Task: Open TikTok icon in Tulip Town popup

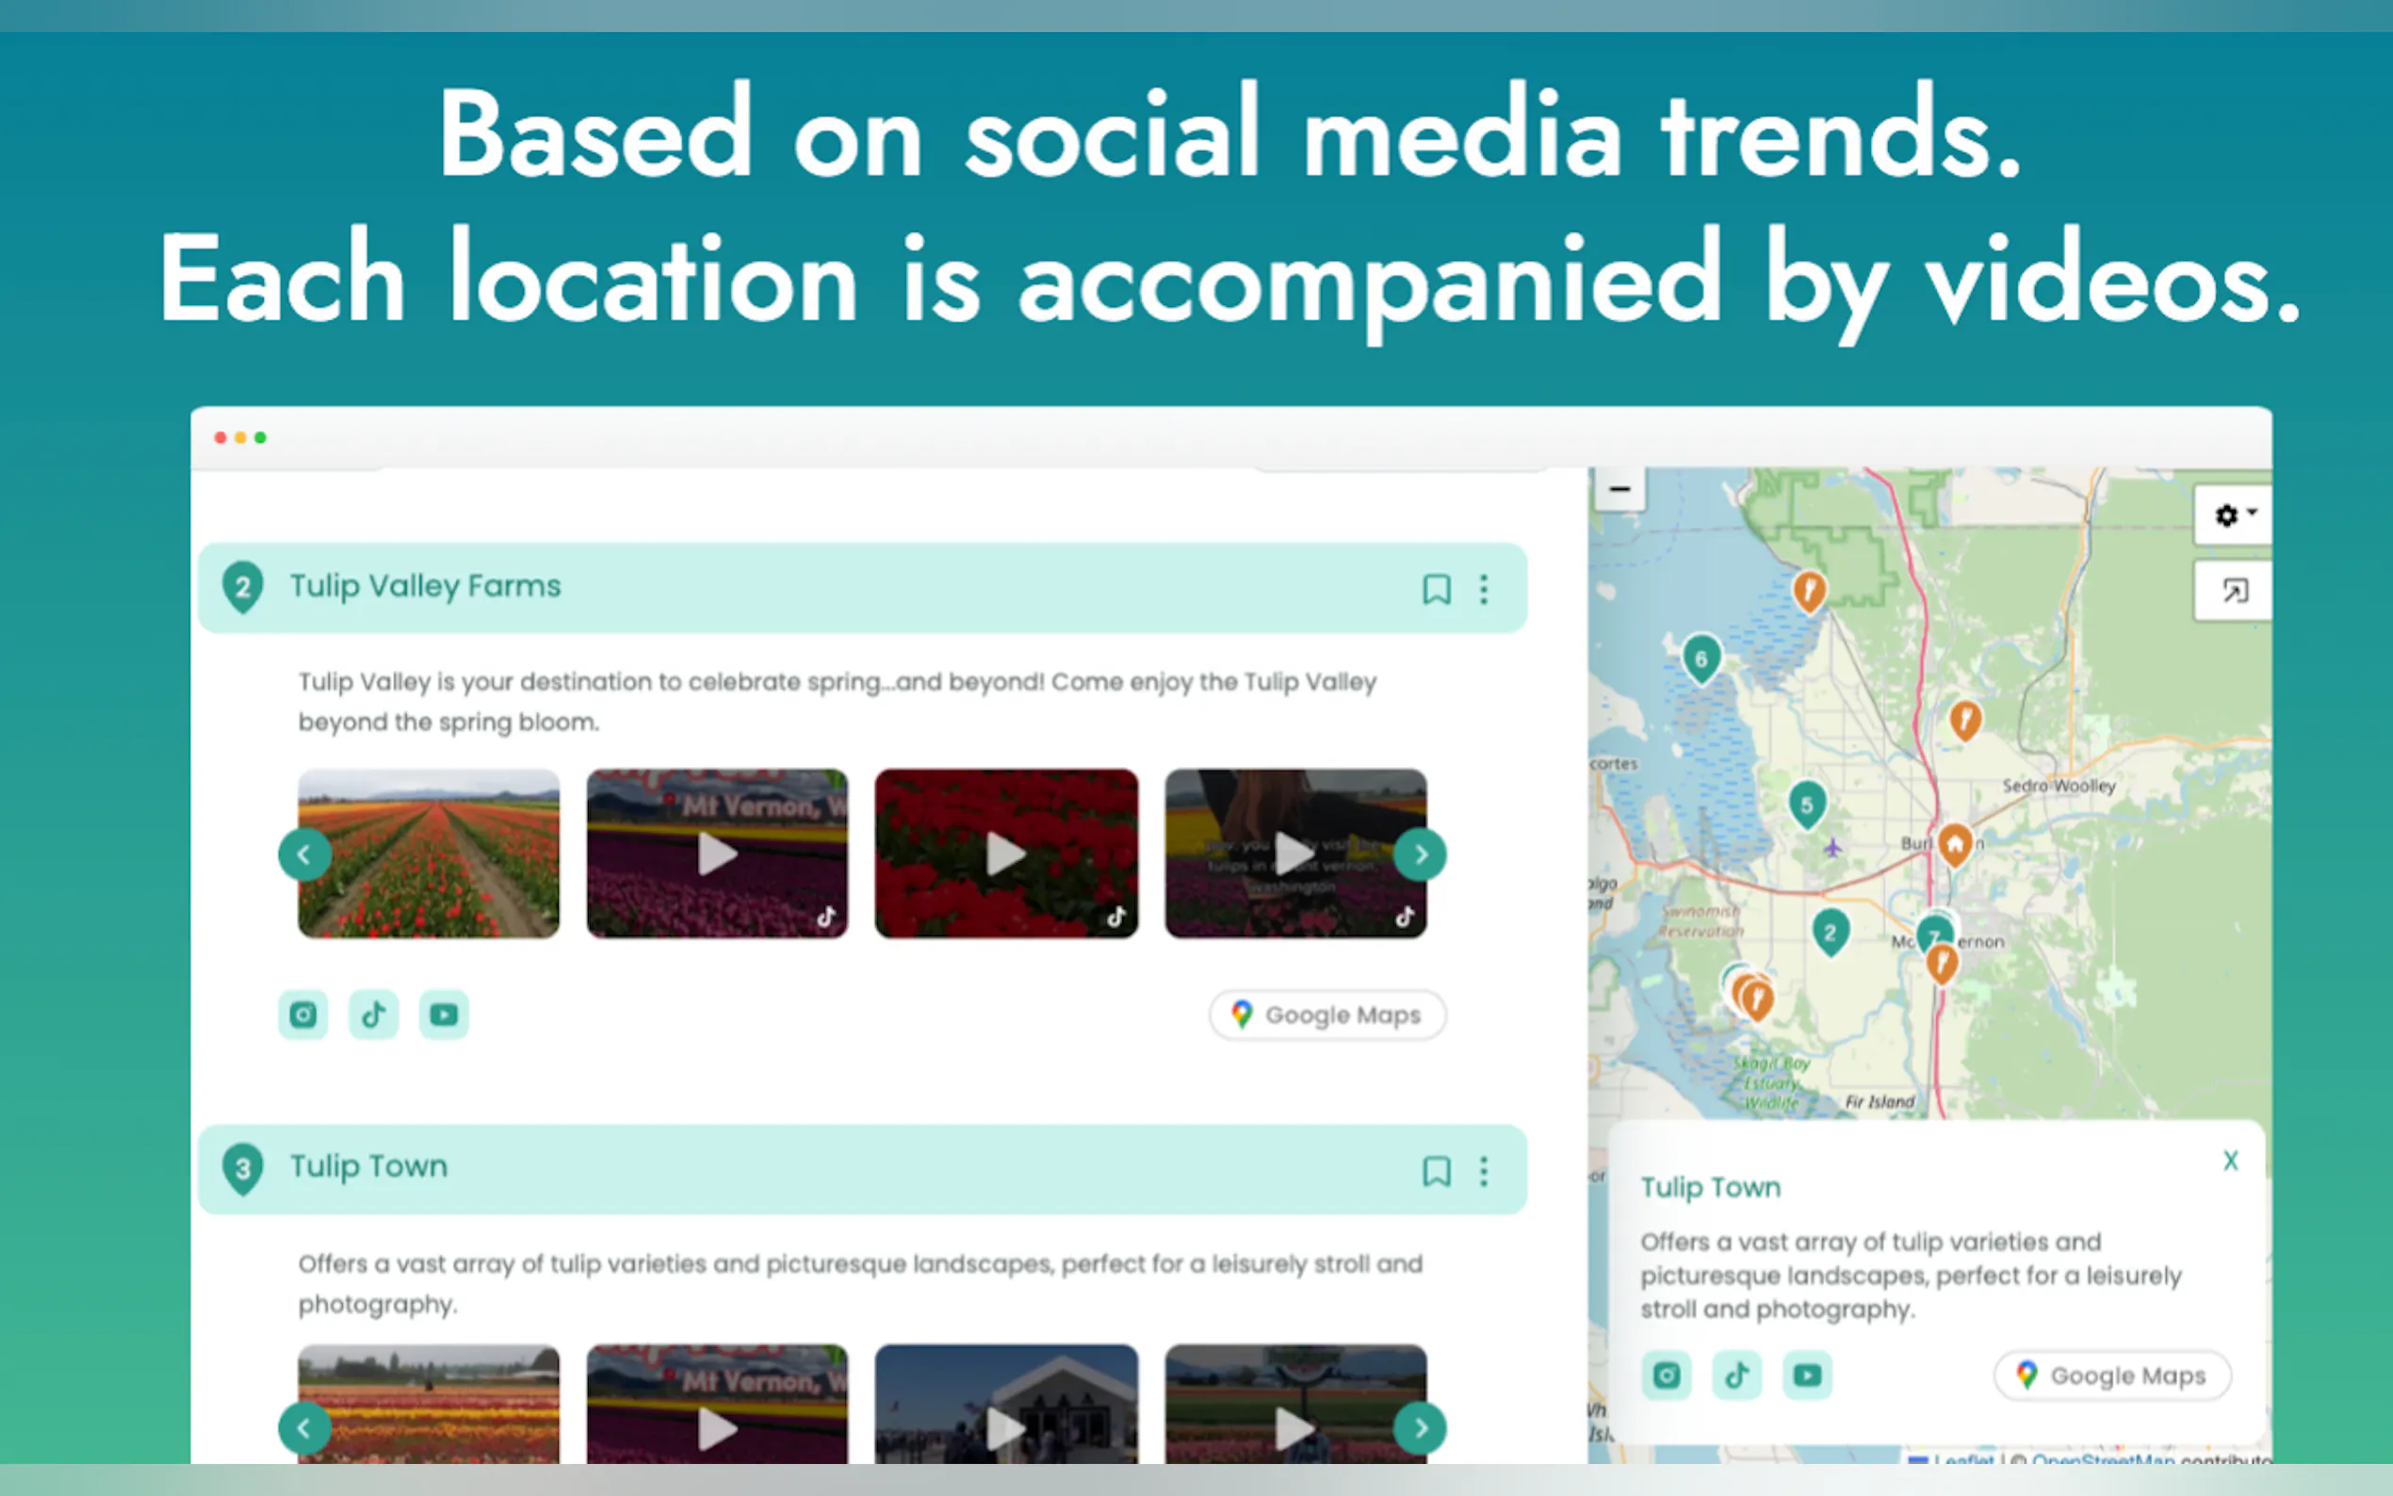Action: click(x=1736, y=1375)
